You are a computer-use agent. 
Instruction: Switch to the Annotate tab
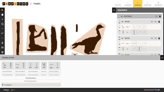pyautogui.click(x=148, y=4)
